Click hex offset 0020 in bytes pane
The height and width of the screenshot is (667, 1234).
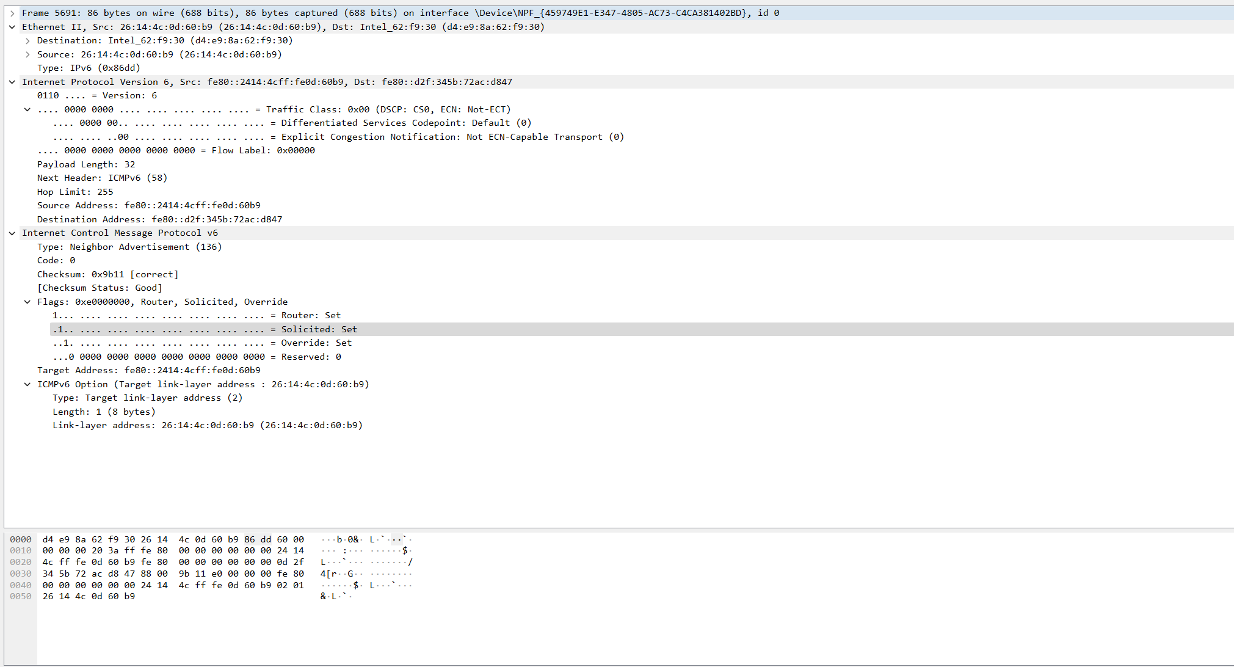tap(21, 562)
